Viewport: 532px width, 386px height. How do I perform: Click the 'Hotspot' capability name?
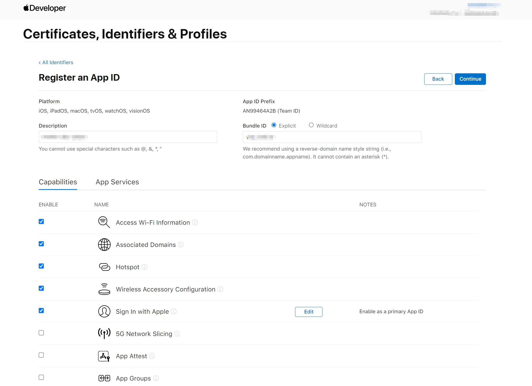coord(128,267)
